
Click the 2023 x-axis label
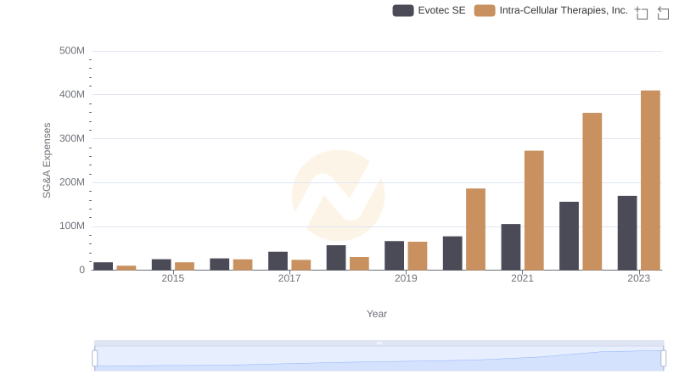pyautogui.click(x=639, y=278)
